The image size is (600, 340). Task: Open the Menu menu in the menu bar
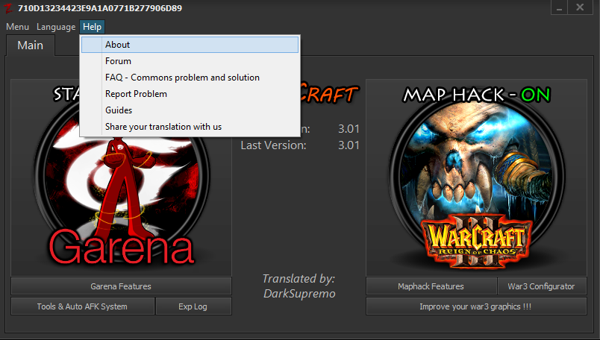[18, 27]
